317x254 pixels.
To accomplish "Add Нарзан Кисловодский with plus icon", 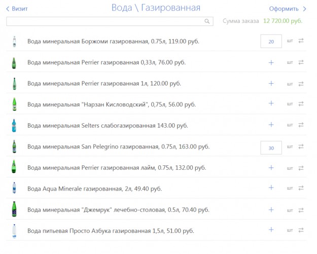I will [271, 103].
